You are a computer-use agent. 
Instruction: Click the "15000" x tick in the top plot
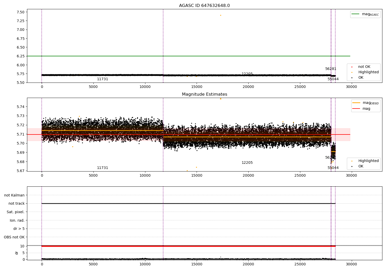(197, 87)
